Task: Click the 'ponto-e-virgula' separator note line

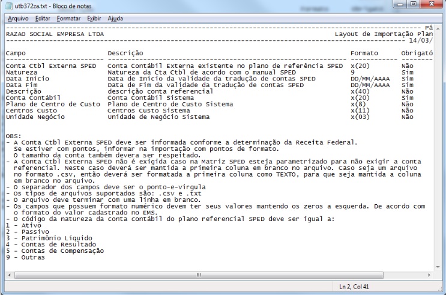Action: [x=106, y=187]
